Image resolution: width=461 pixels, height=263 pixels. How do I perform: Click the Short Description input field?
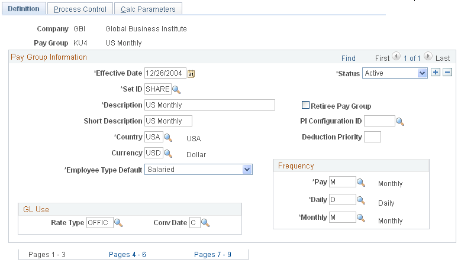click(x=168, y=121)
